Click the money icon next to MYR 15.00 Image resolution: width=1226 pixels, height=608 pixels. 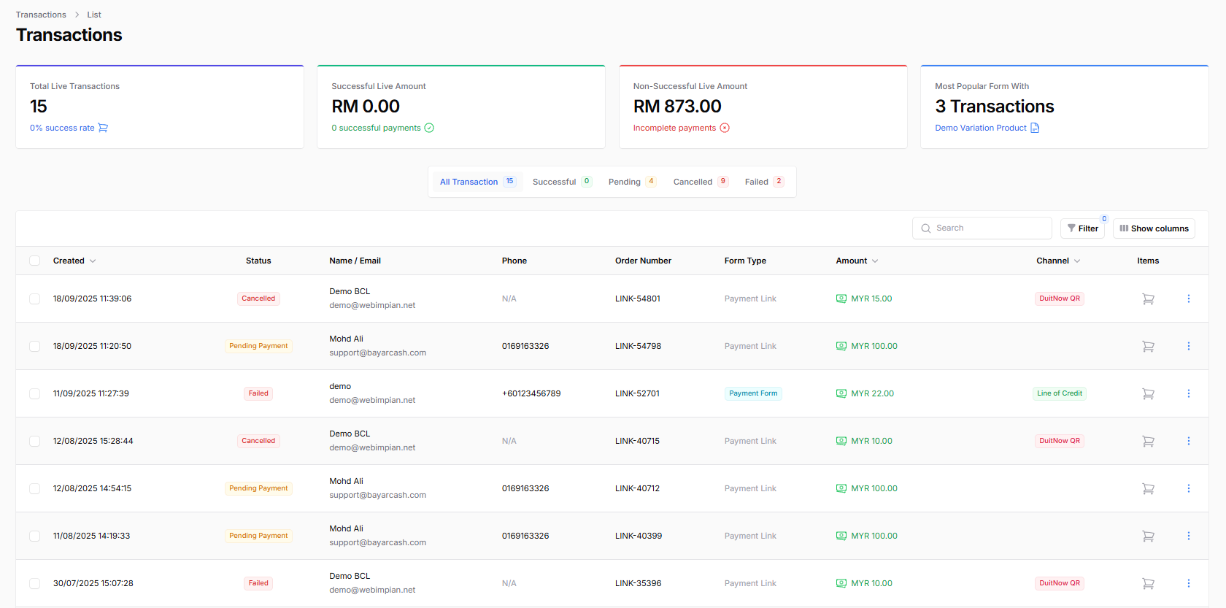tap(841, 299)
